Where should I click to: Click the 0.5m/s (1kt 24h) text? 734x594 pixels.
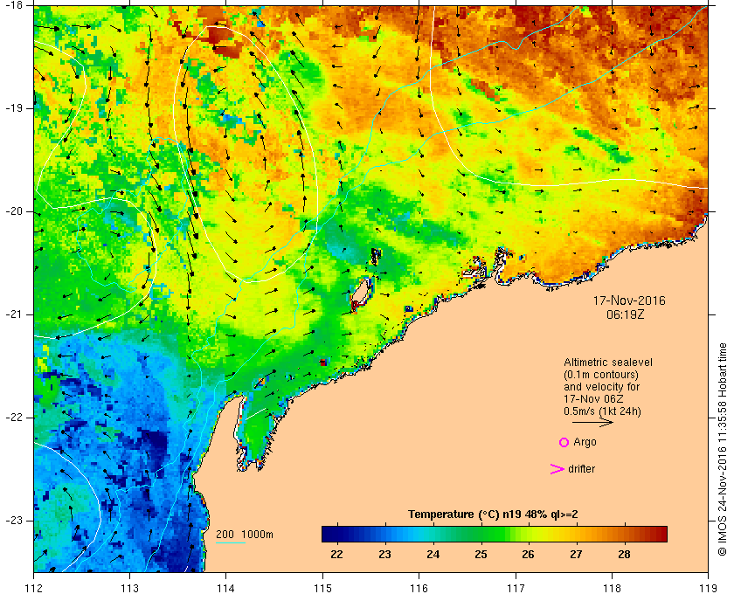pos(602,411)
